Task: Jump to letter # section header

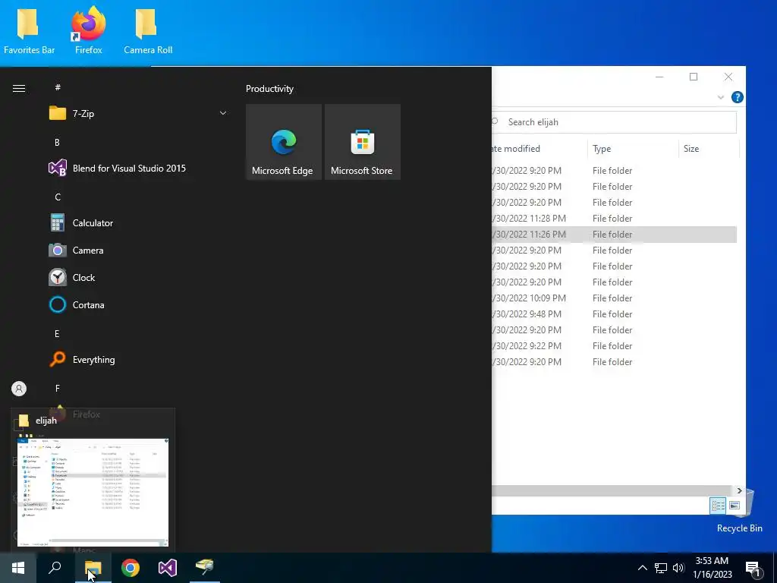Action: [x=58, y=87]
